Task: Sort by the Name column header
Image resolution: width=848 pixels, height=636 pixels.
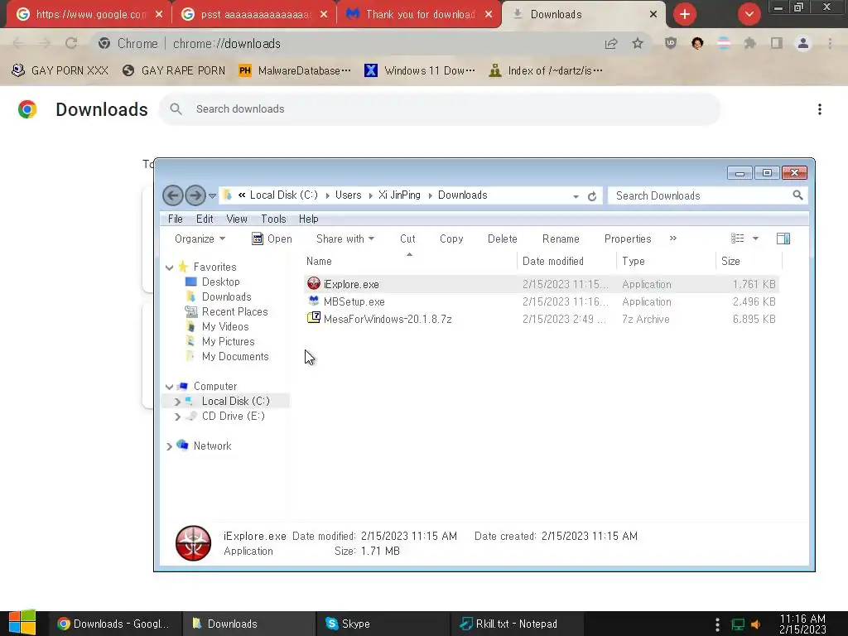Action: coord(410,261)
